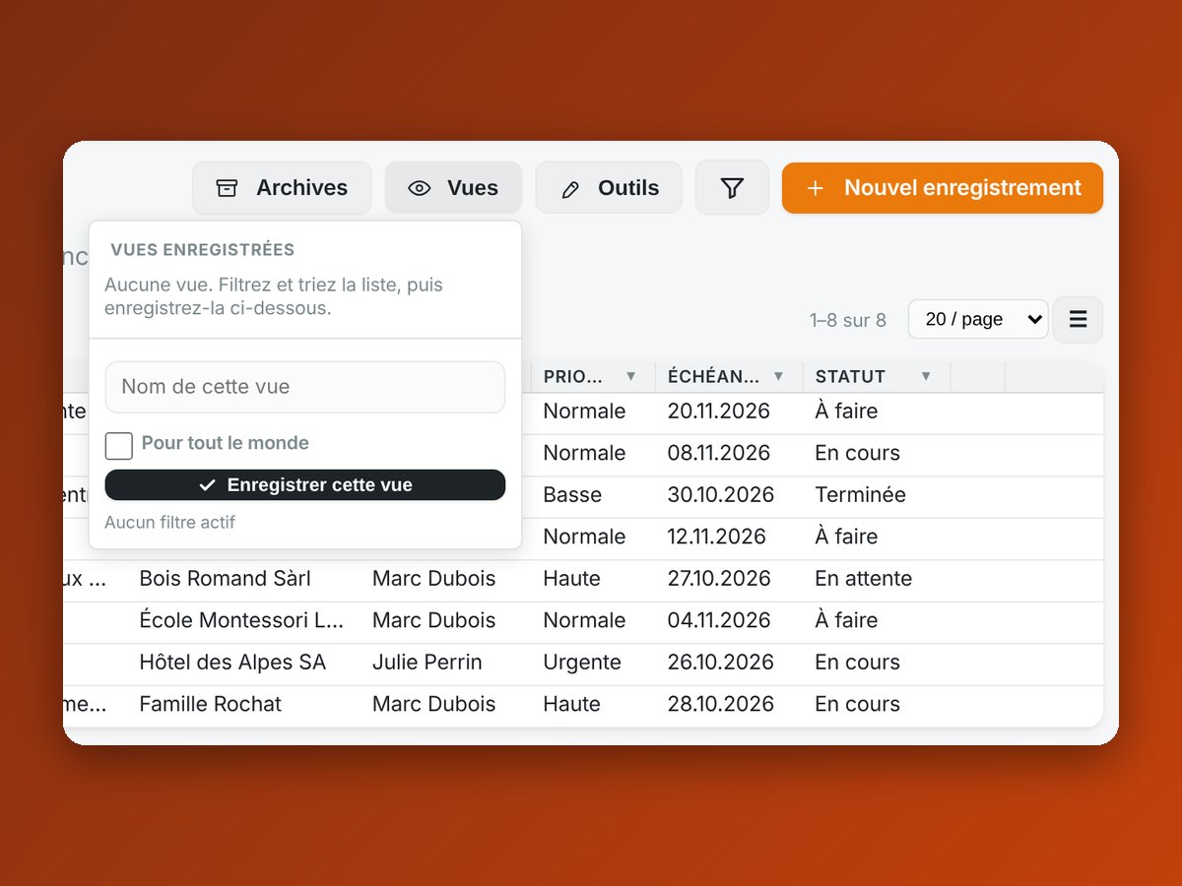Image resolution: width=1182 pixels, height=886 pixels.
Task: Select the Bois Romand Sàrl cell
Action: (x=226, y=578)
